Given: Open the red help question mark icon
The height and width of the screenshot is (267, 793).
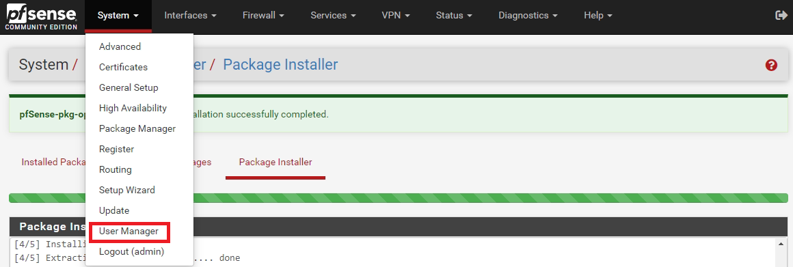Looking at the screenshot, I should tap(771, 65).
